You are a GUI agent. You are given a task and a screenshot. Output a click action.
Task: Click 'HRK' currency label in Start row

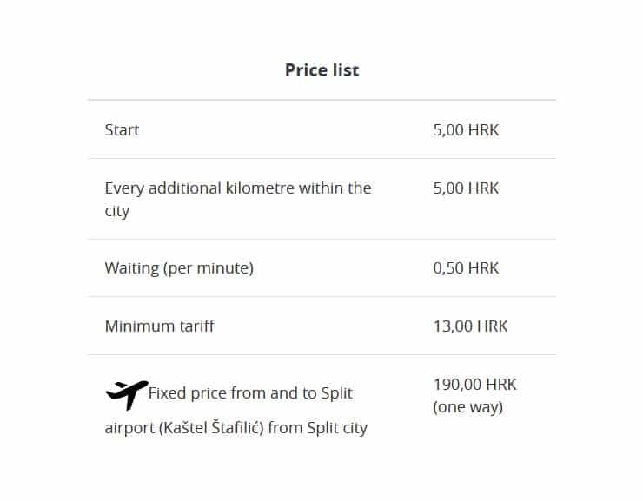[x=483, y=130]
